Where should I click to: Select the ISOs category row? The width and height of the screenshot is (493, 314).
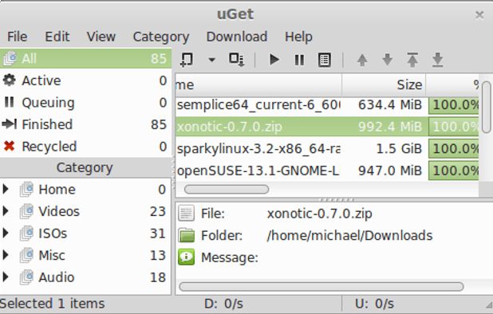click(x=85, y=234)
